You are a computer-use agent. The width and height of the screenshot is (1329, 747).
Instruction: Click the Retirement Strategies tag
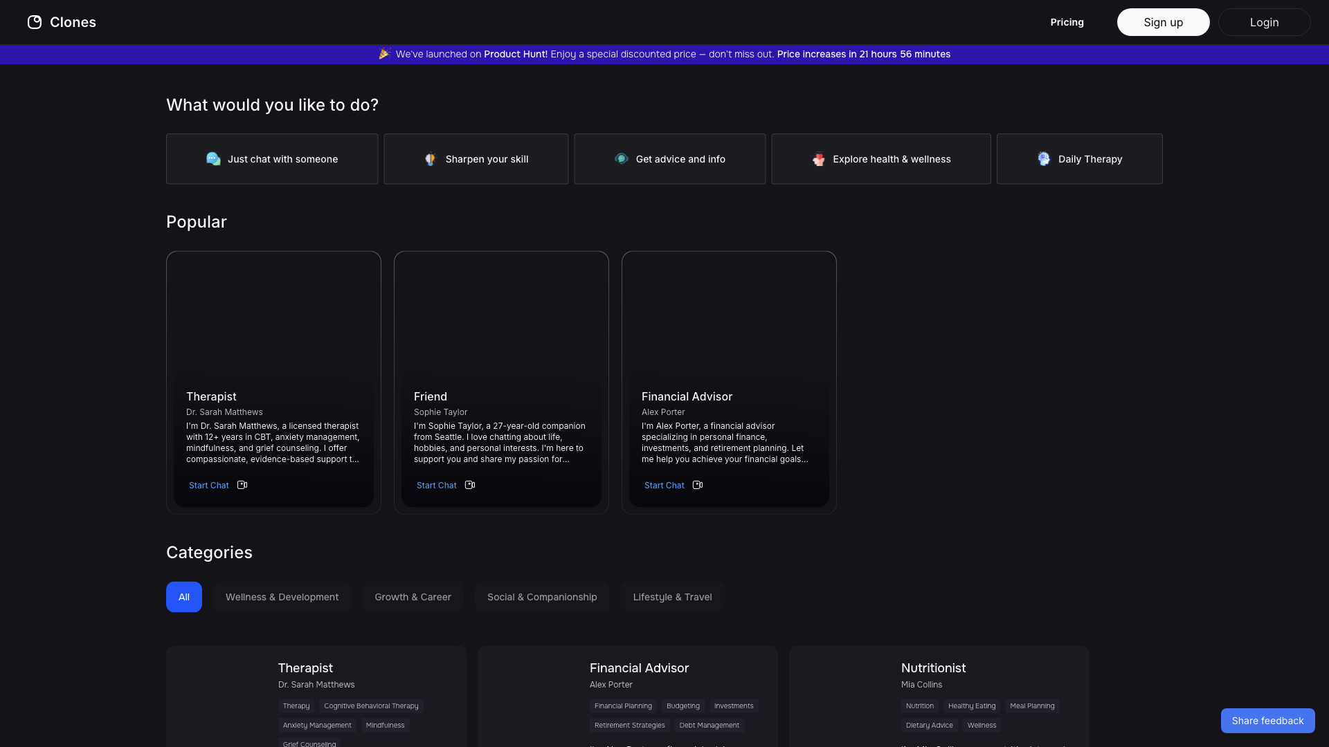pos(630,726)
